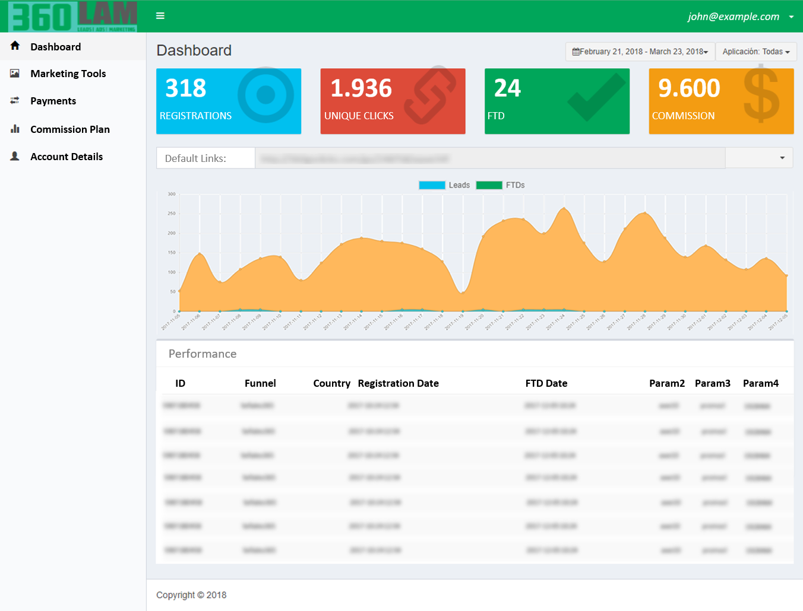Toggle the FTDs legend swatch
Viewport: 803px width, 611px height.
(x=489, y=185)
